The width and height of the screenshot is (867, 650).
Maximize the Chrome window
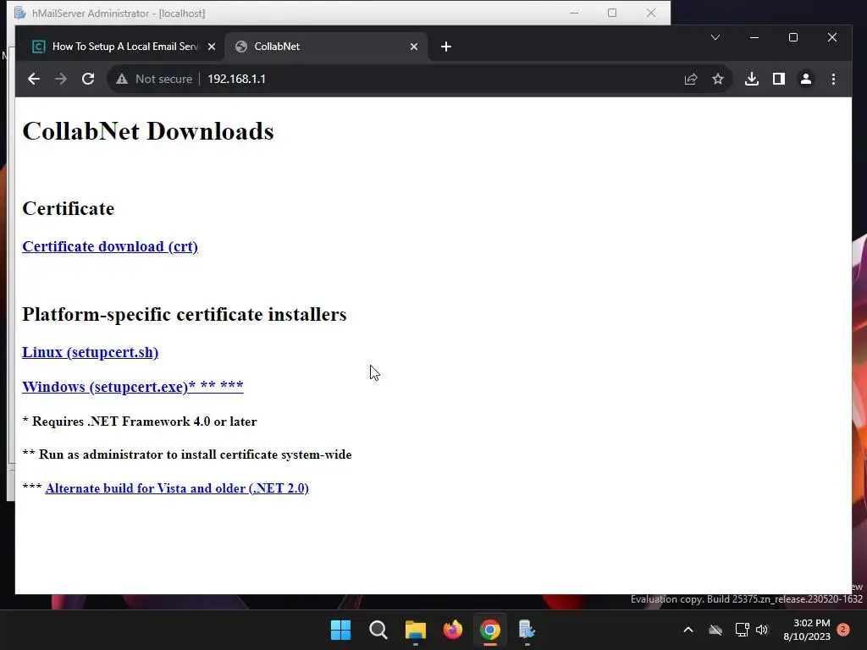792,37
